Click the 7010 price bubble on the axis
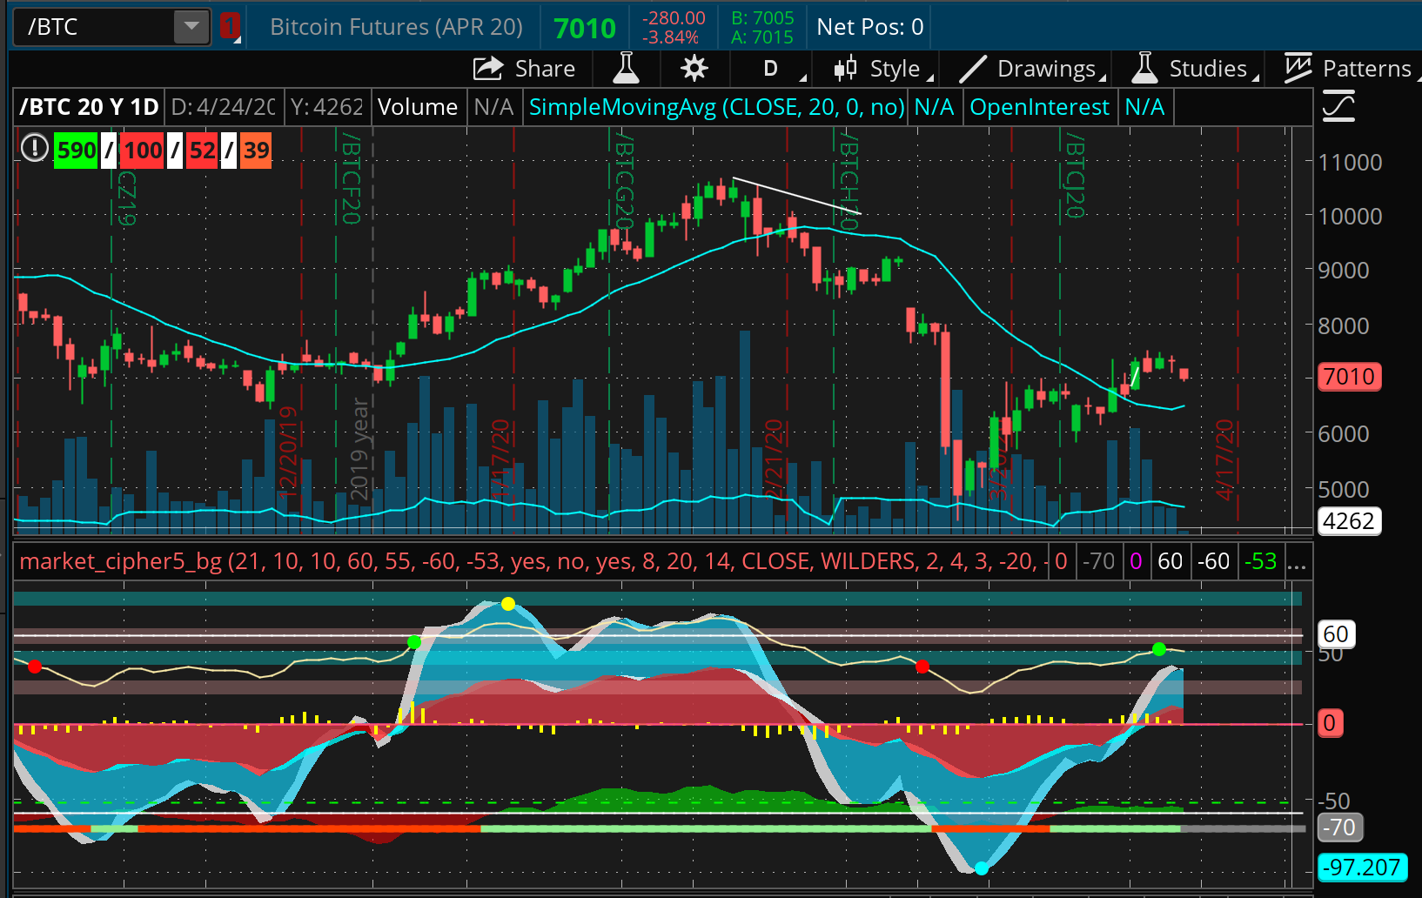 point(1349,377)
